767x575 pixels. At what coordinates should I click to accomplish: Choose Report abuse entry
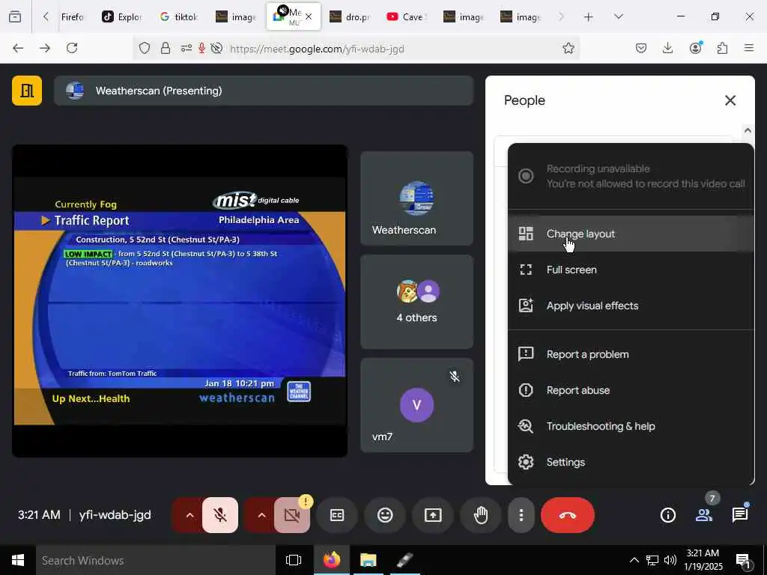coord(631,390)
